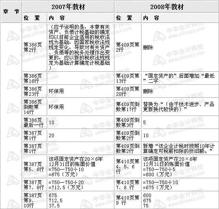The height and width of the screenshot is (209, 219).
Task: Click 环保用 in the 第386页第23行 row
Action: (56, 91)
